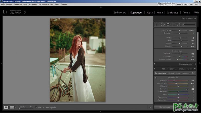Click the Предыдущие button
The width and height of the screenshot is (201, 113).
[x=165, y=107]
